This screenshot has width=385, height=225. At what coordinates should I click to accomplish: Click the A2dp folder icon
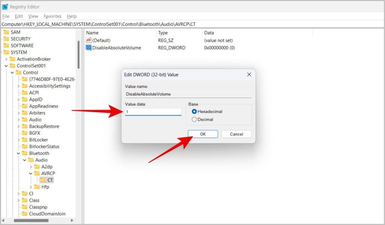[37, 167]
